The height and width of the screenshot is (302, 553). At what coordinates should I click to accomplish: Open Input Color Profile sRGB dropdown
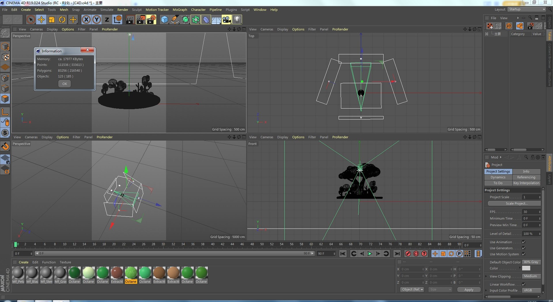coord(531,290)
